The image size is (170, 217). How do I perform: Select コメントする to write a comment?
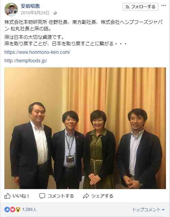coord(60,196)
